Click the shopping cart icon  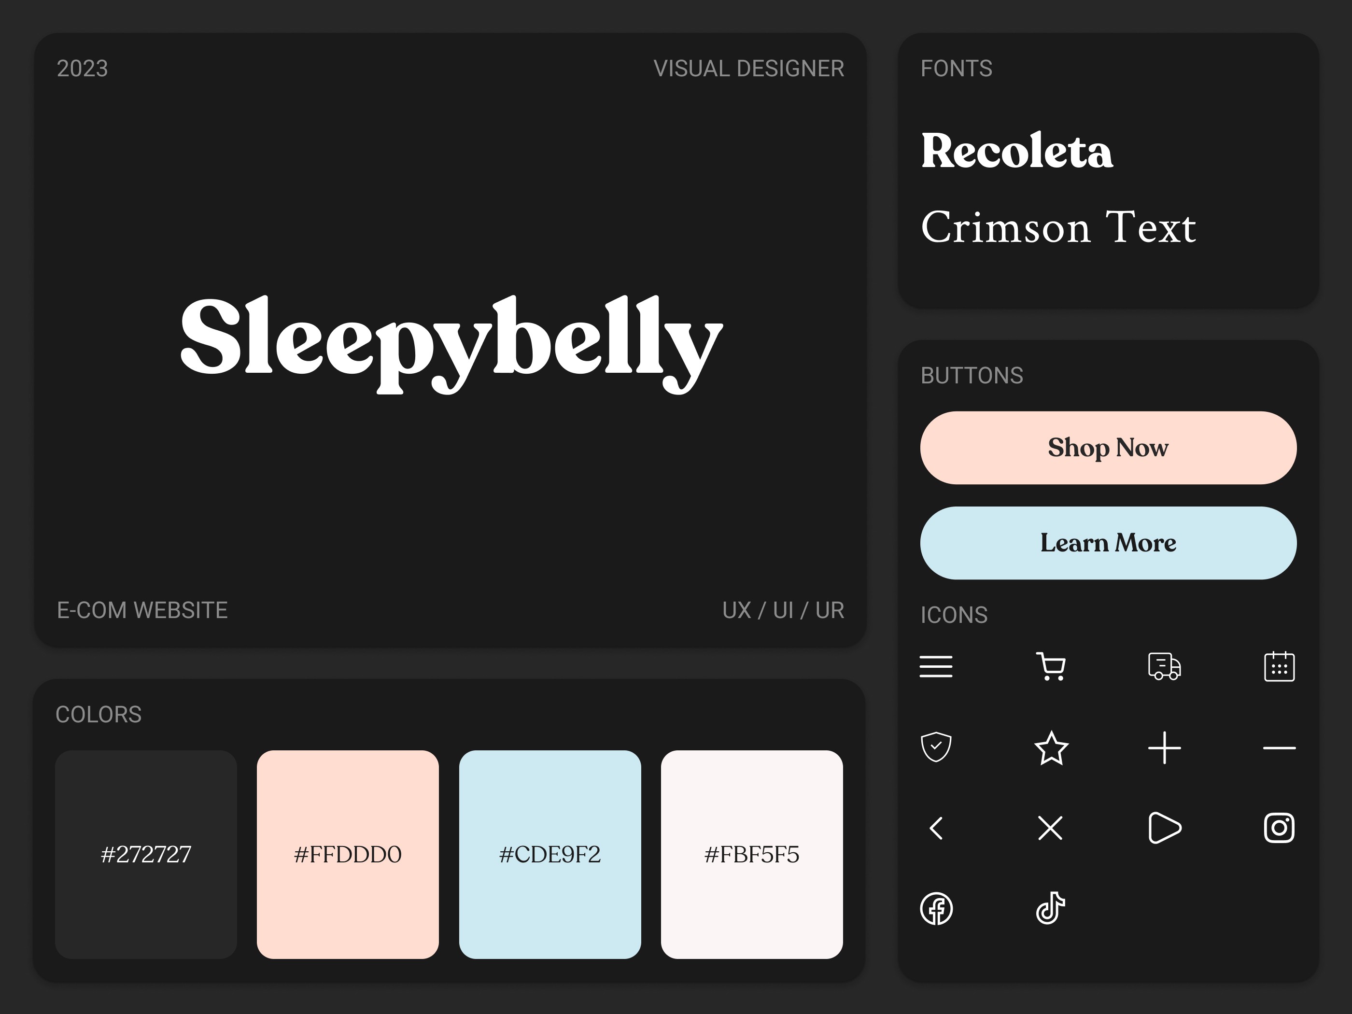[x=1051, y=666]
